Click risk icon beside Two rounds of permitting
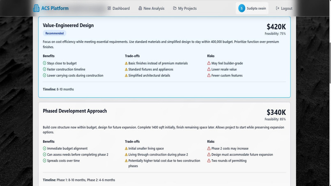331x186 pixels. pos(209,161)
